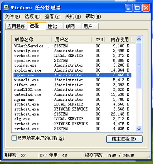This screenshot has width=153, height=164.
Task: Select rundll32.exe process row
Action: (x=72, y=89)
